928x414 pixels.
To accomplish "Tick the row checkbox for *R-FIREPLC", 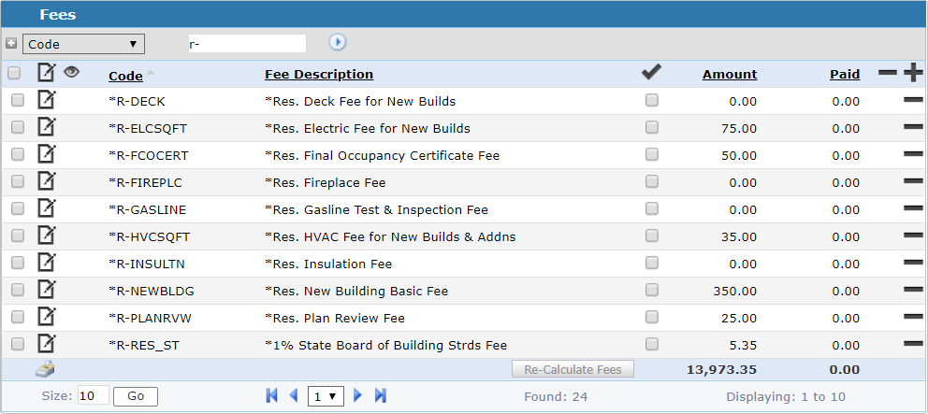I will click(18, 182).
